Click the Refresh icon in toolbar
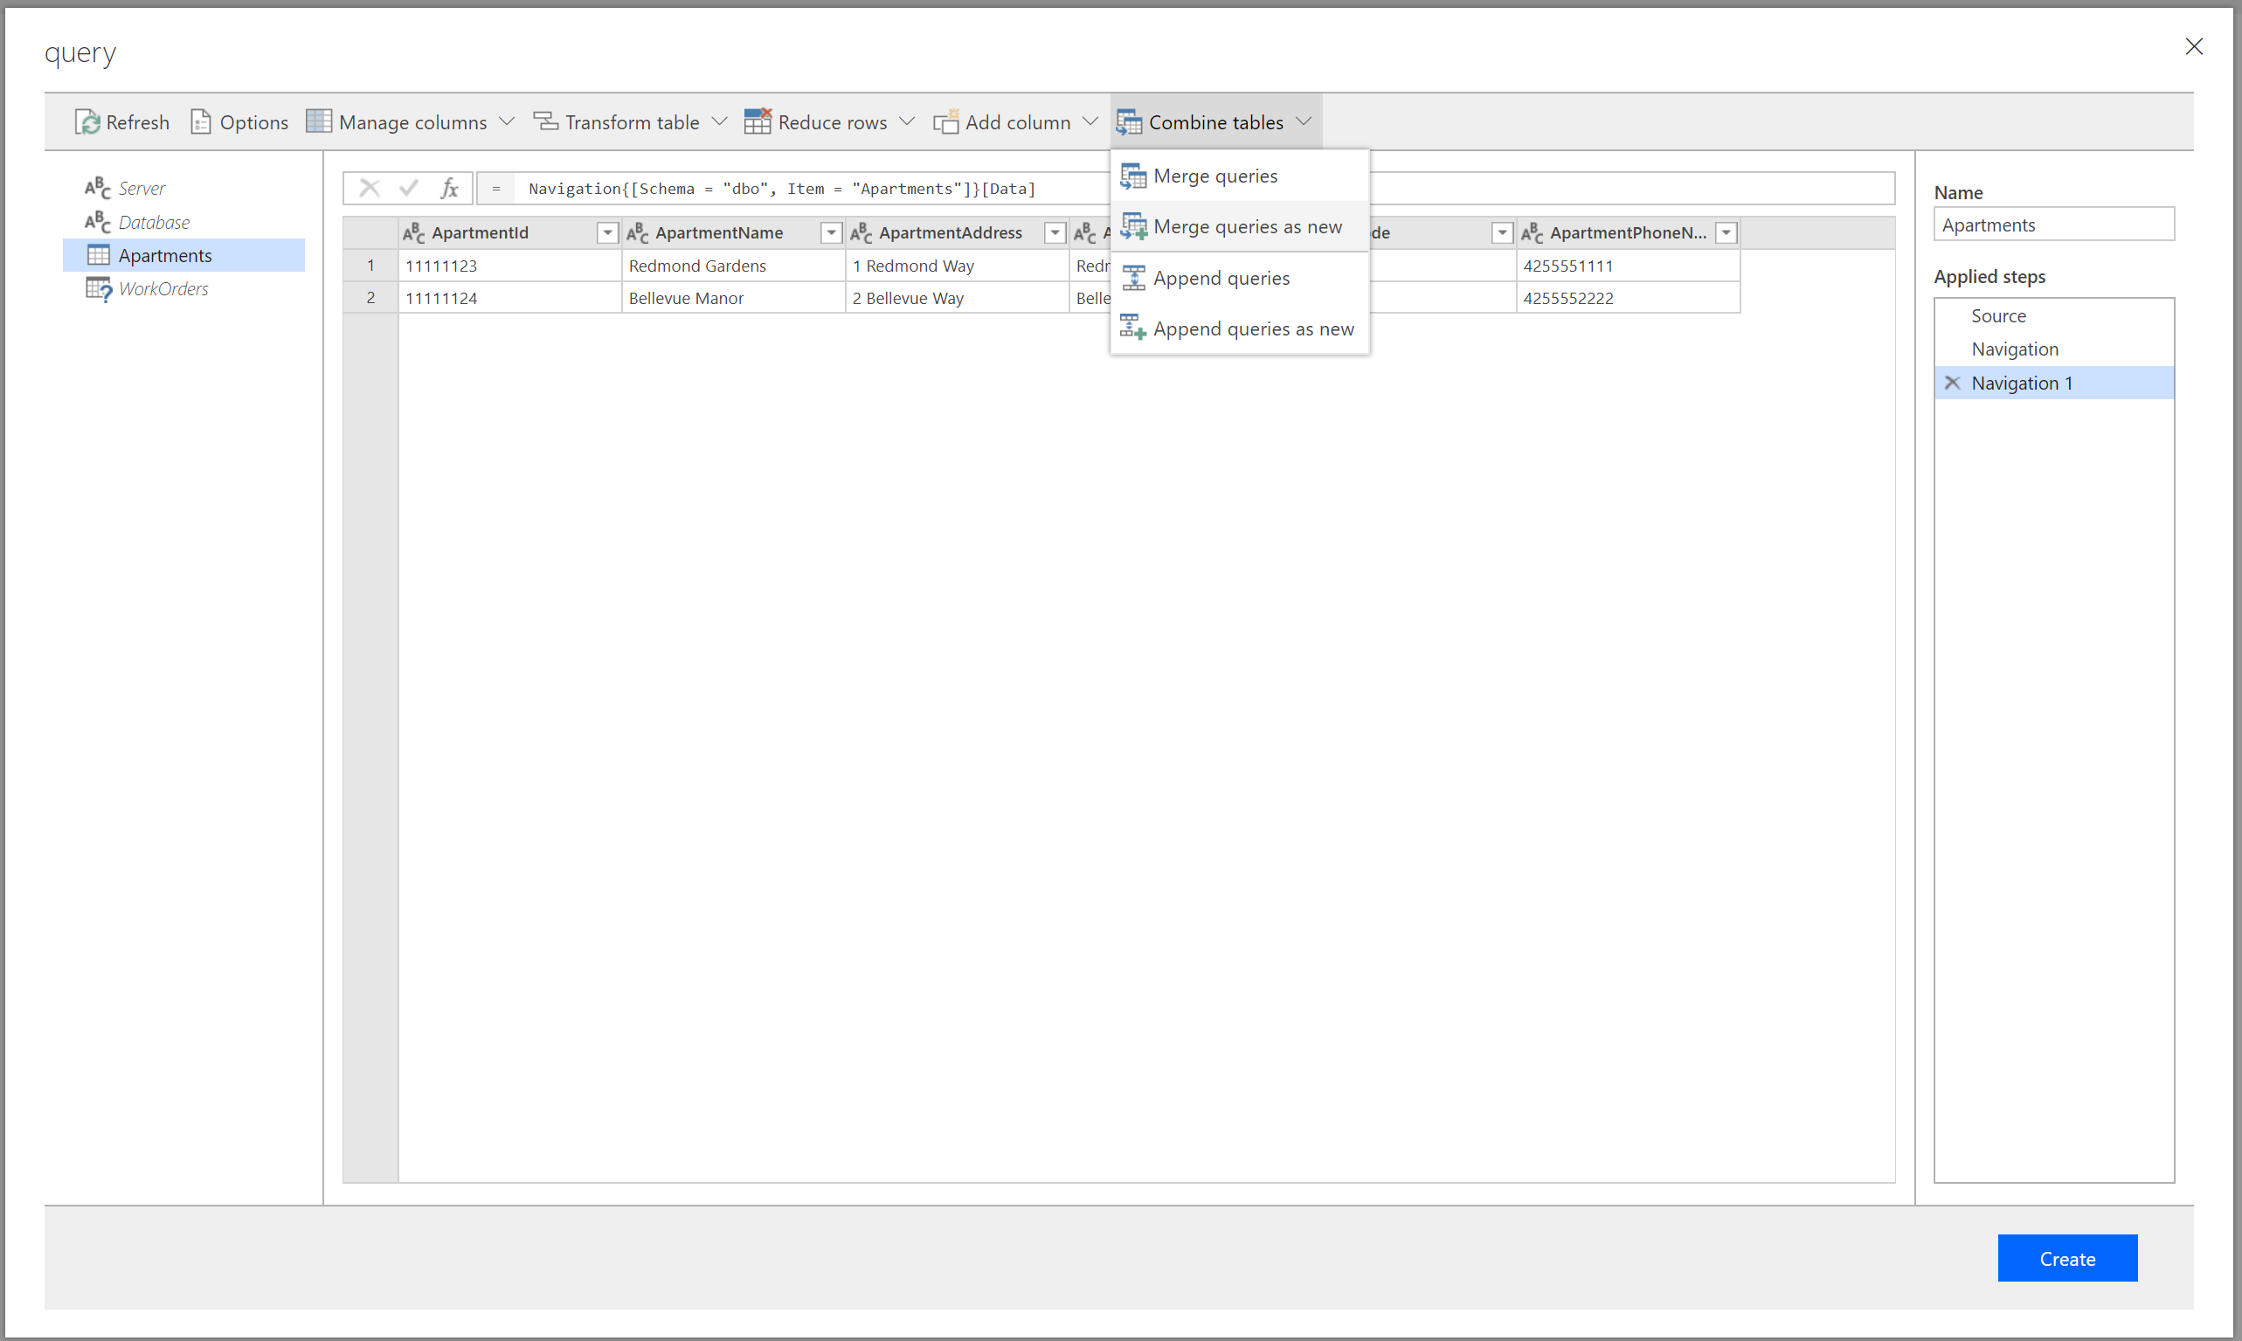2242x1341 pixels. point(87,122)
